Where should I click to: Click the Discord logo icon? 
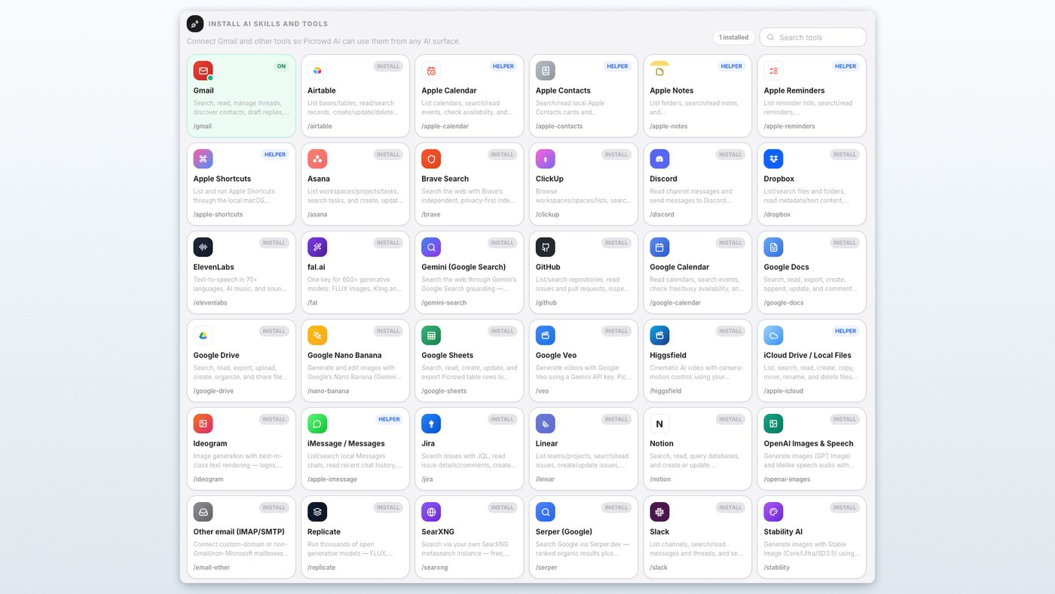tap(659, 159)
